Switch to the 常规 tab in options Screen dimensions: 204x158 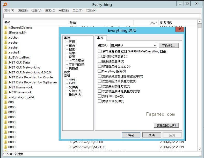(x=101, y=38)
